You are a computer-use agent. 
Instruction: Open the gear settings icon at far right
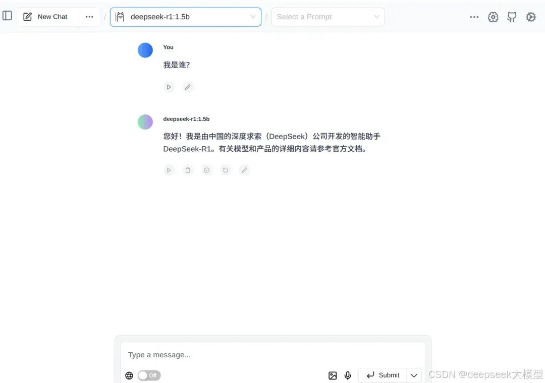tap(531, 17)
